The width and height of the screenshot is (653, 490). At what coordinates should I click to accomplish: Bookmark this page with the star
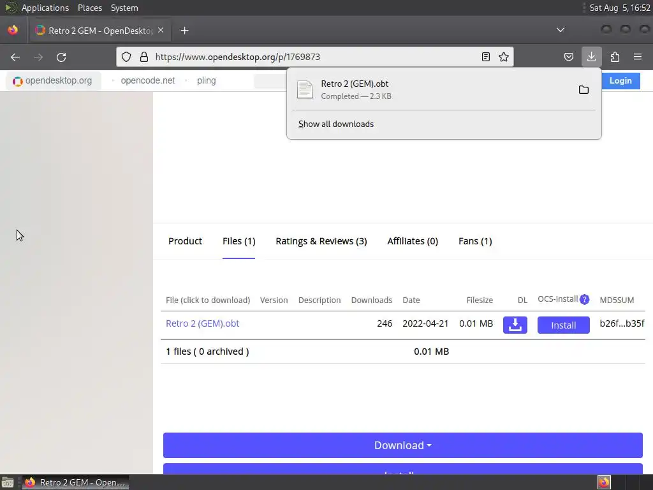click(504, 57)
